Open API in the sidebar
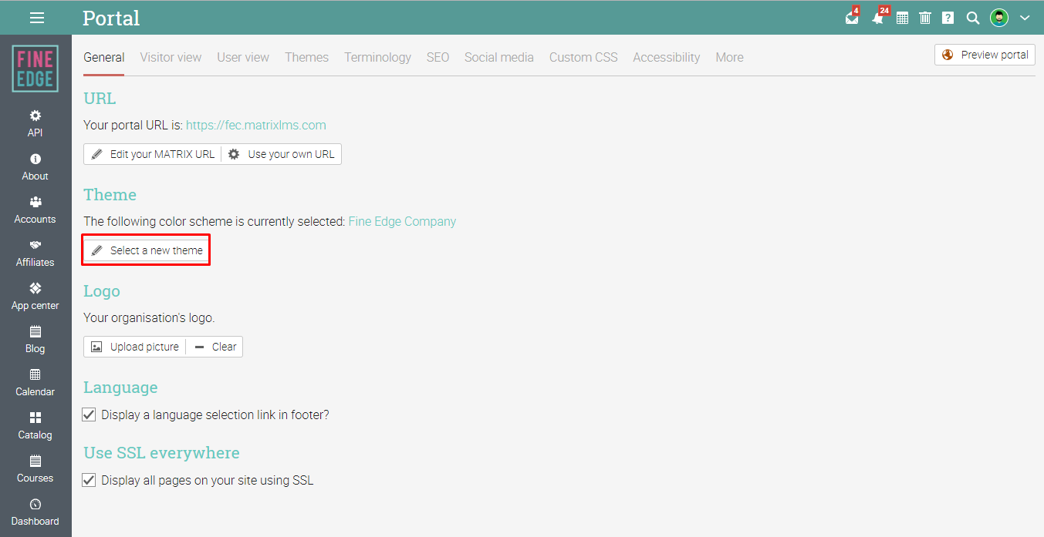 [x=35, y=123]
